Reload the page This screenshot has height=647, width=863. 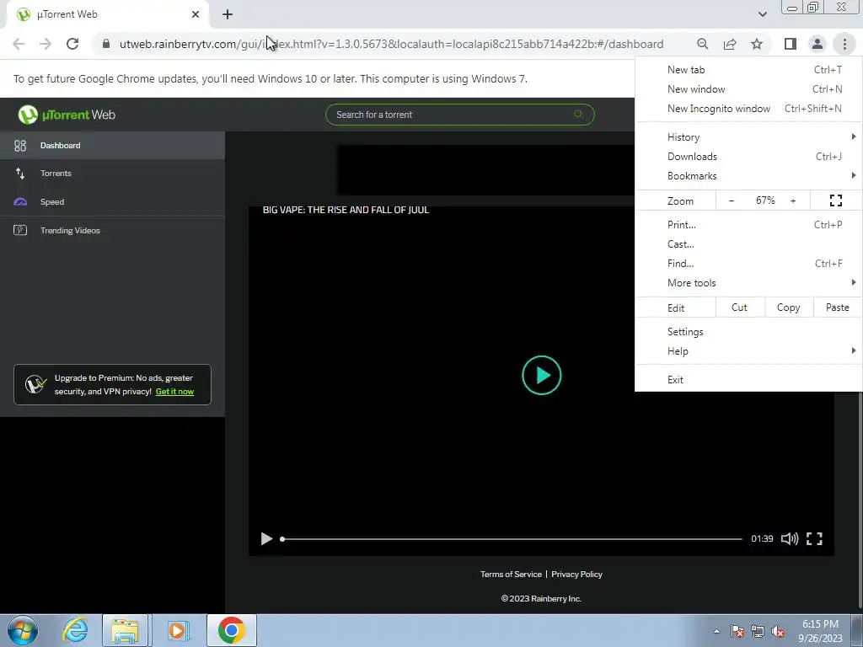click(x=72, y=44)
